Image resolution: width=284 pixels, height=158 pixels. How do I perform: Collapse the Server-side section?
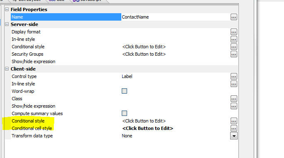tap(7, 24)
